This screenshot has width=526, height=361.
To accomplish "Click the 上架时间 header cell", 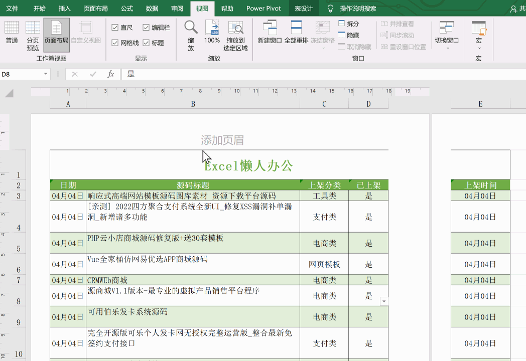I will pyautogui.click(x=480, y=185).
